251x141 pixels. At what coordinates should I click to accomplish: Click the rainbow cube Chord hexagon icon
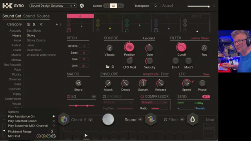point(64,119)
